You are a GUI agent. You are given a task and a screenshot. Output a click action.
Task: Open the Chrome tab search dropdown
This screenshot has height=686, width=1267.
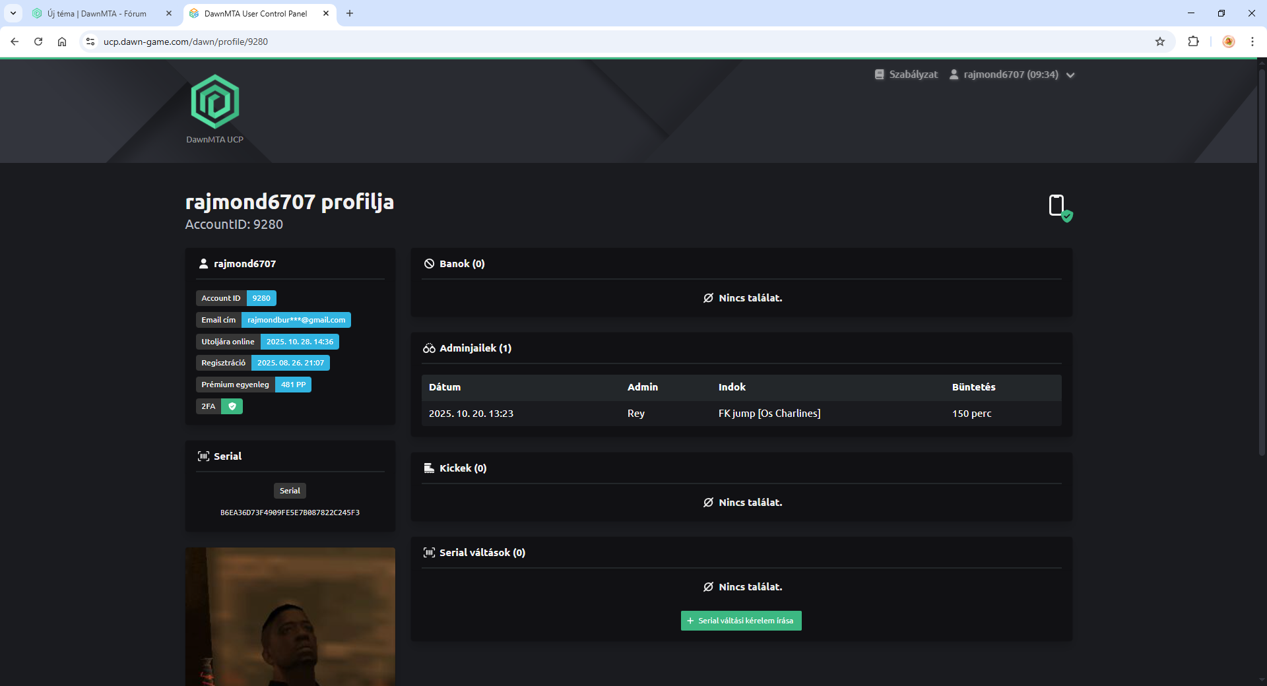[13, 13]
